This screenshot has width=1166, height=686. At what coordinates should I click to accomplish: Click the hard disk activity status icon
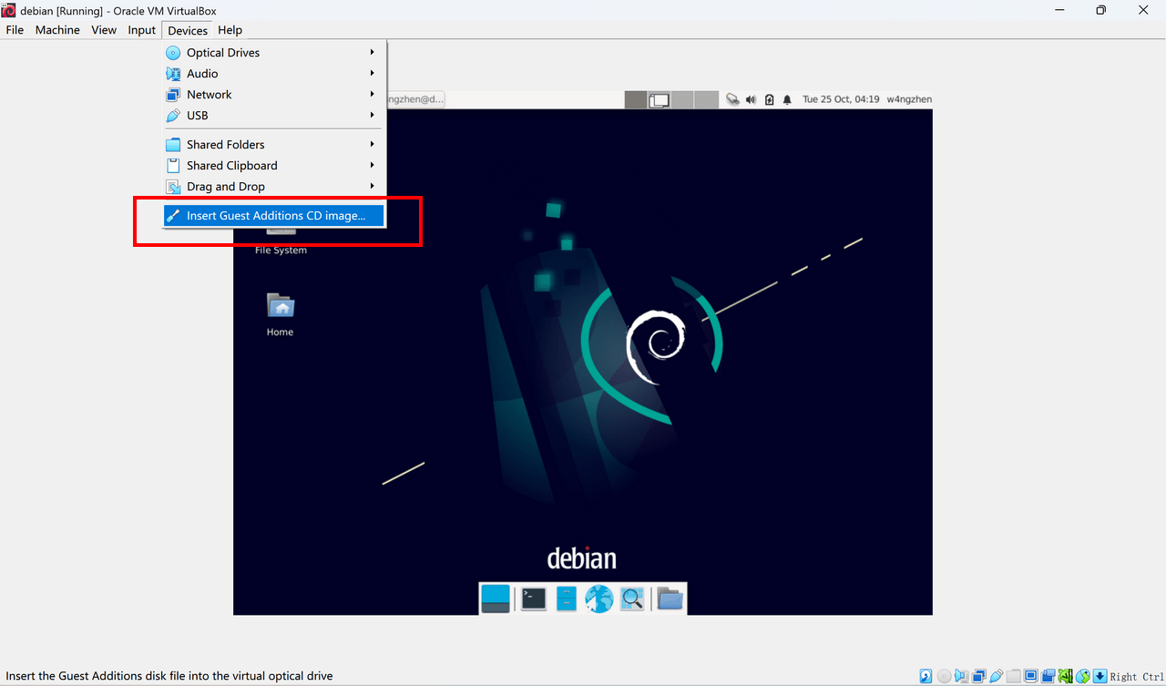pyautogui.click(x=926, y=676)
